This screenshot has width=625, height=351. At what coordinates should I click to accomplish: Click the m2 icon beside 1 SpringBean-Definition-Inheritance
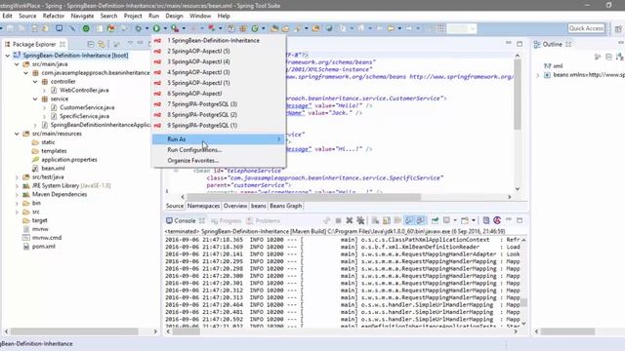coord(157,41)
